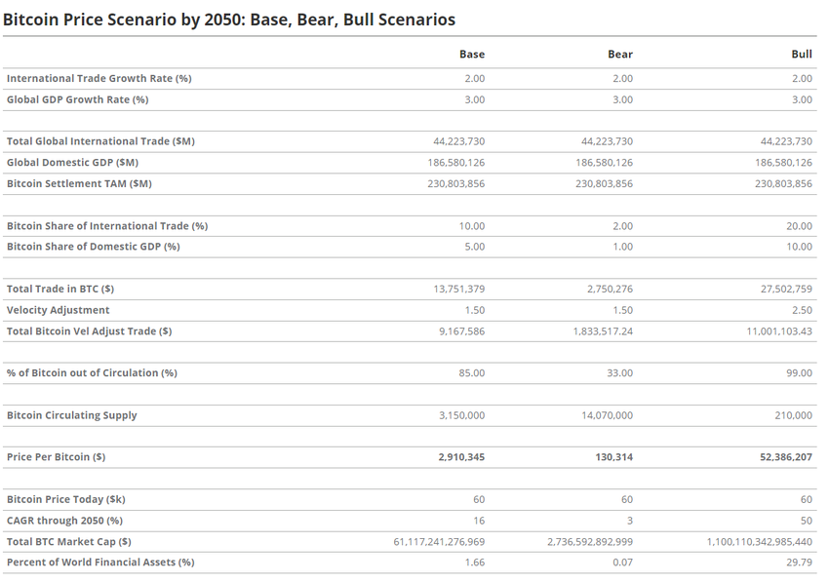This screenshot has width=829, height=582.
Task: Select the CAGR through 2050 row label
Action: pos(64,521)
